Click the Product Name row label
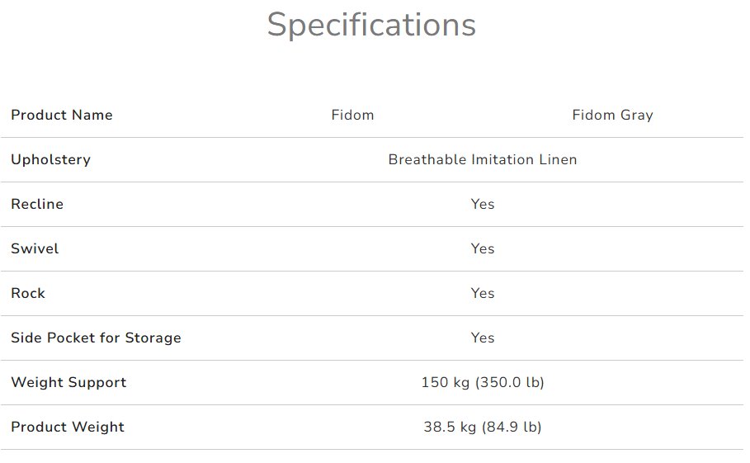The height and width of the screenshot is (463, 750). (x=62, y=116)
